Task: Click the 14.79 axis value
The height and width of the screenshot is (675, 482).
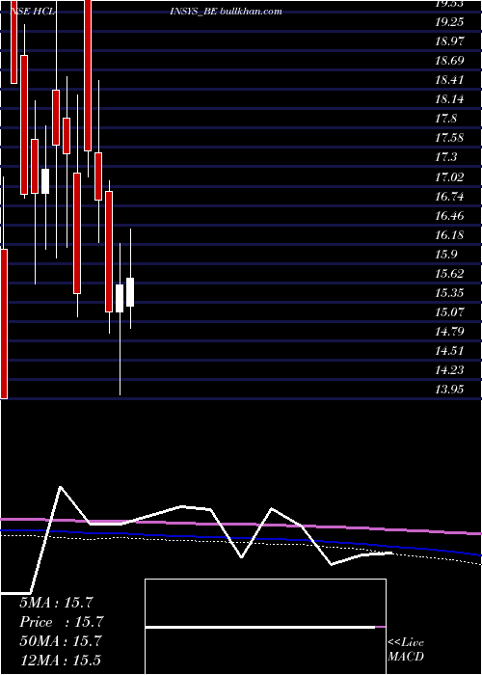Action: tap(449, 332)
